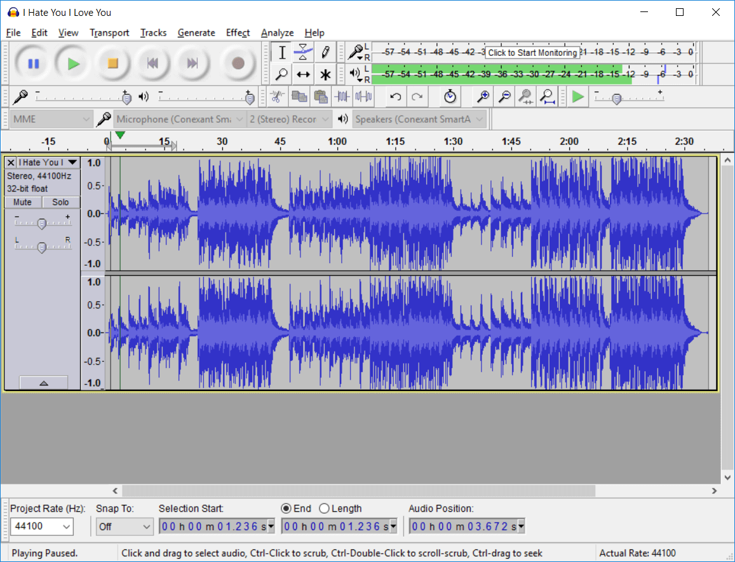The image size is (735, 562).
Task: Open the Generate menu
Action: click(196, 33)
